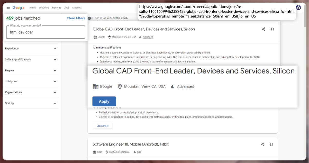The image size is (309, 163).
Task: Bookmark the Global CAD Front-End Leader job
Action: pos(272,29)
